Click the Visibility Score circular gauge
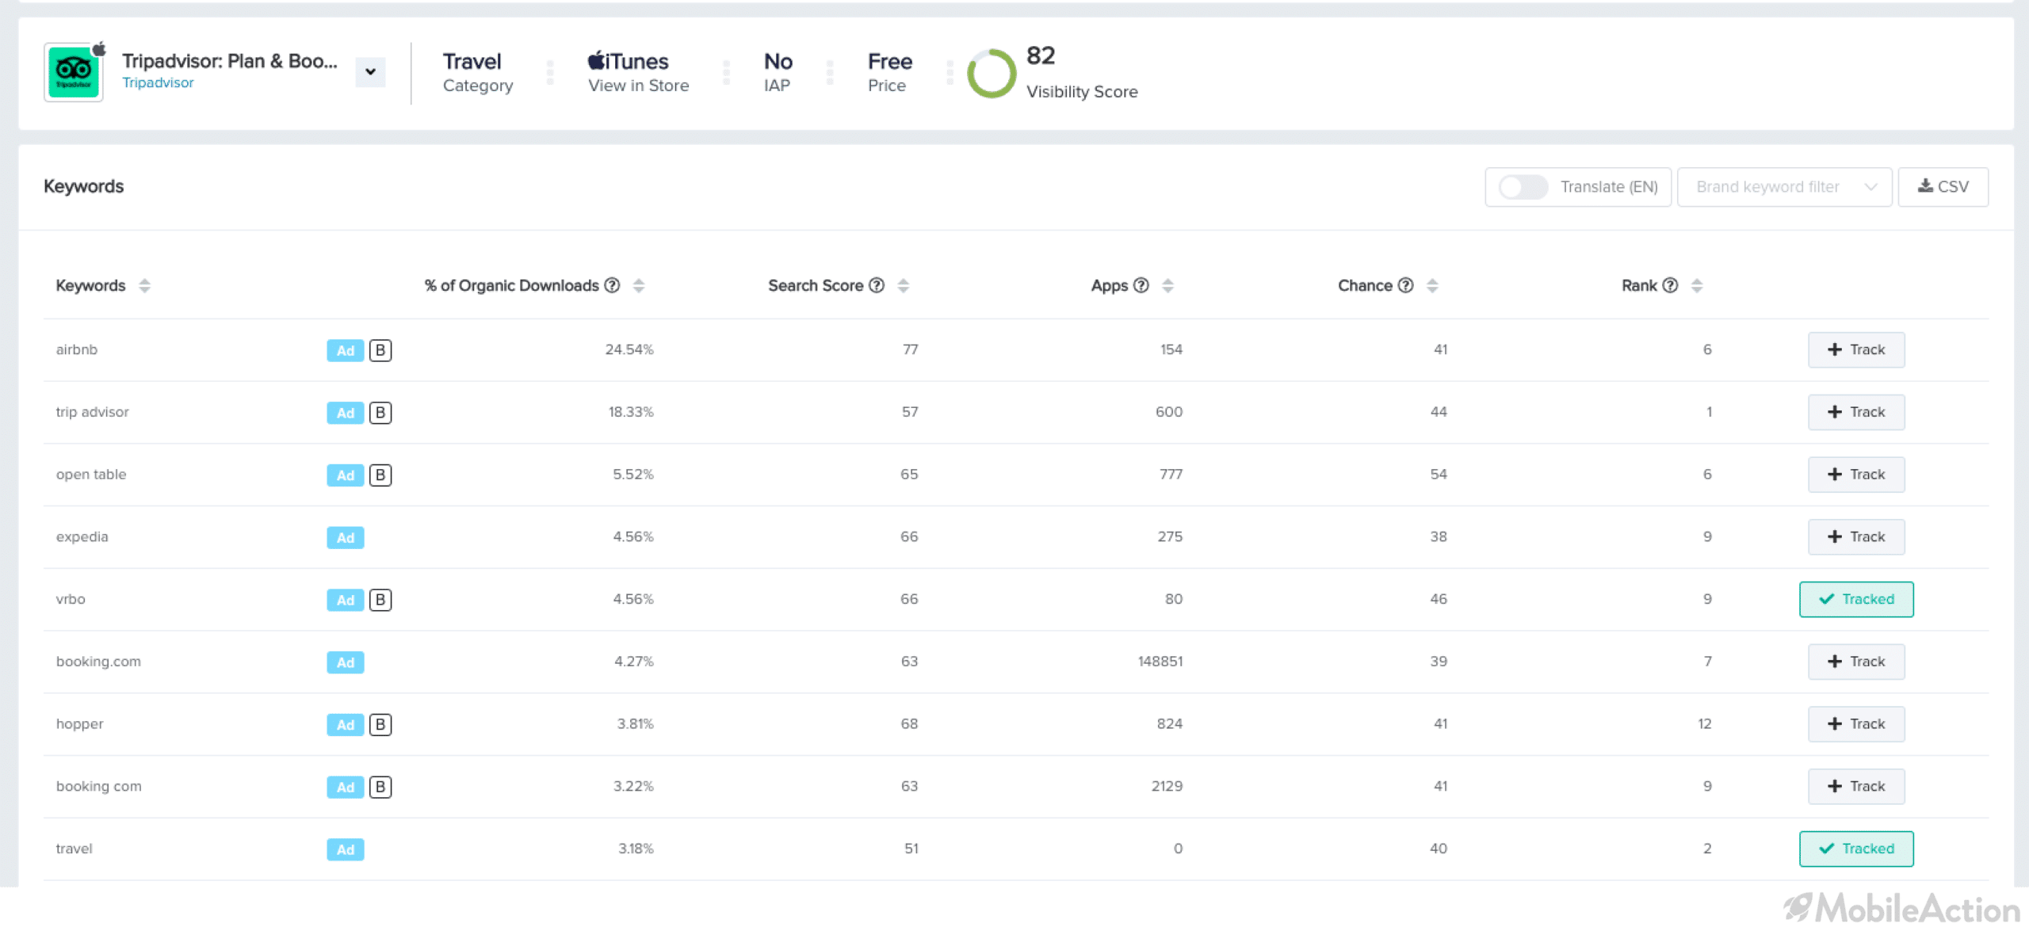 click(x=991, y=73)
